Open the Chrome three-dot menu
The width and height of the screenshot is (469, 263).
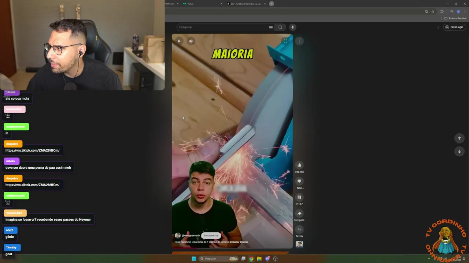[465, 12]
